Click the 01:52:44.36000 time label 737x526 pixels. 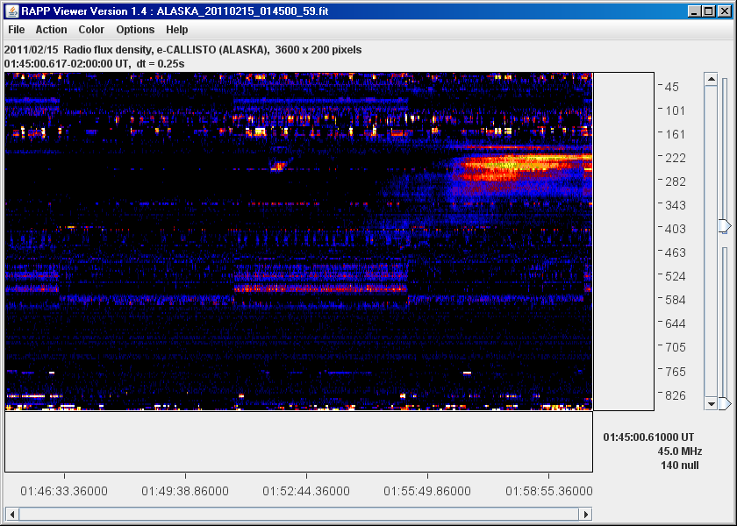306,491
